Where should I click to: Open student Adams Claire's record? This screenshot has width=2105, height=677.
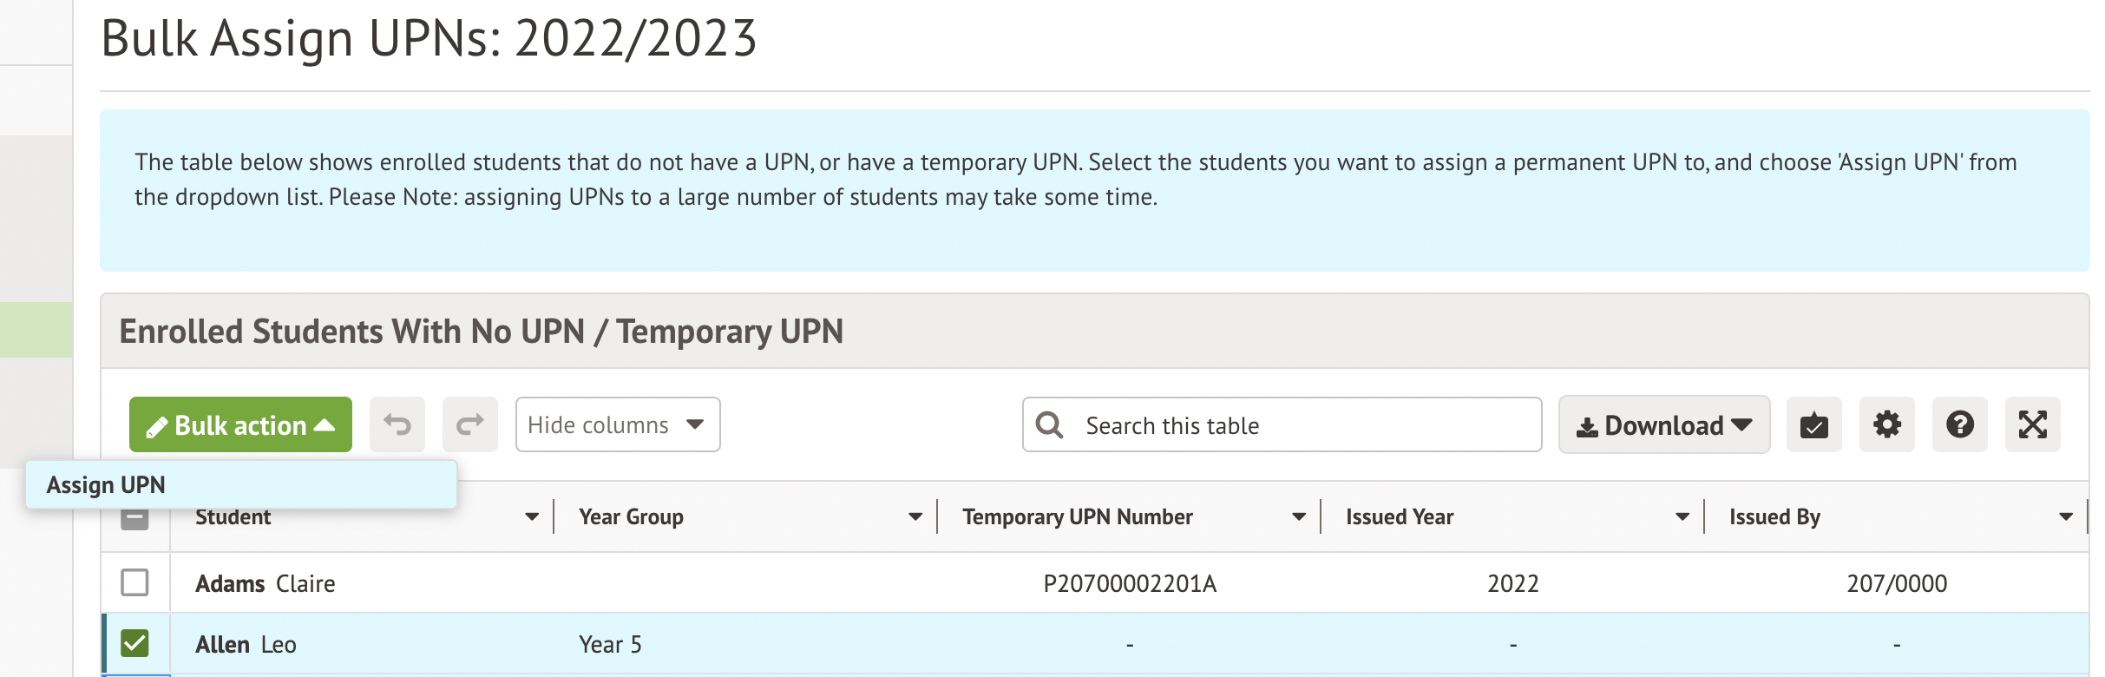click(x=265, y=583)
